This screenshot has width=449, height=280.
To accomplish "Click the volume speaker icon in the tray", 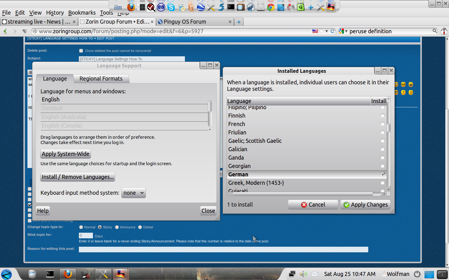I will click(x=303, y=274).
